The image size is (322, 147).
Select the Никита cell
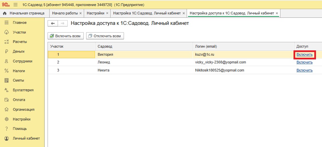144,70
